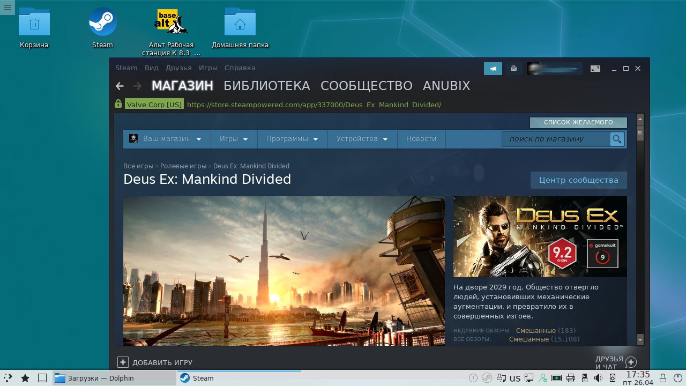
Task: Click the Steam tray icon
Action: point(487,378)
